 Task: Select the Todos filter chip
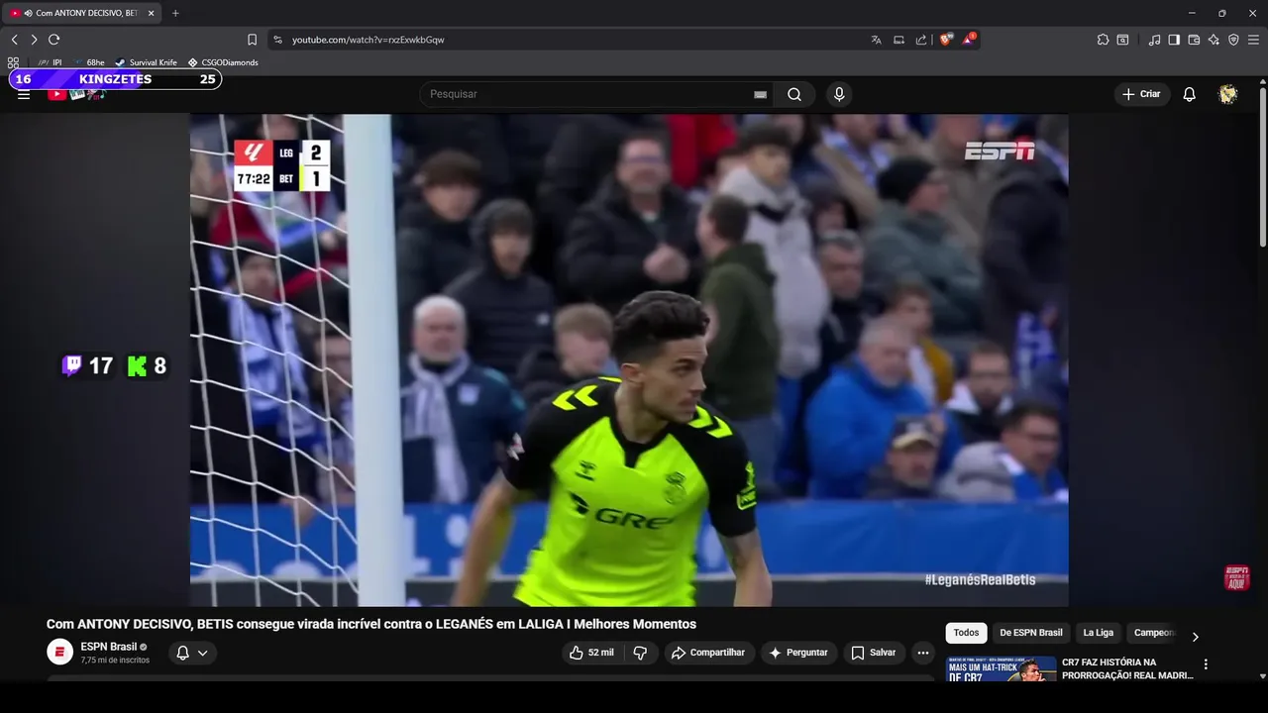tap(966, 633)
